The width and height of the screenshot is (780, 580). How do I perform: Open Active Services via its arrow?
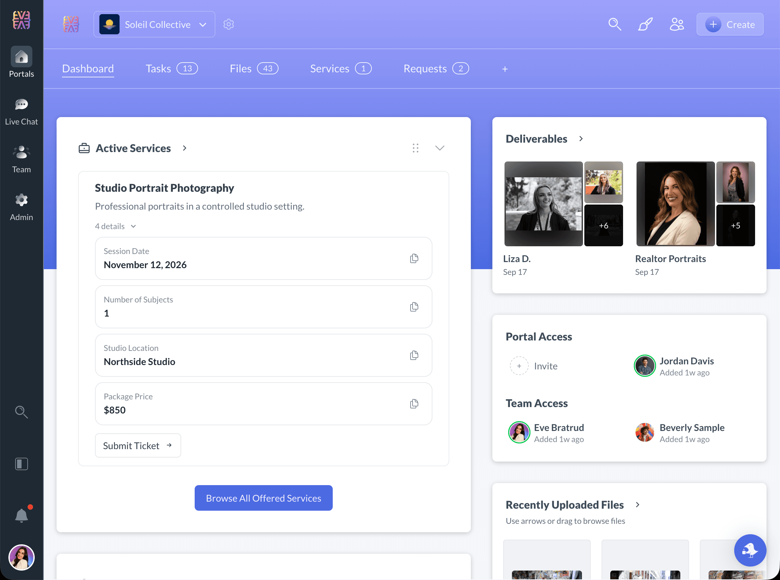tap(185, 148)
